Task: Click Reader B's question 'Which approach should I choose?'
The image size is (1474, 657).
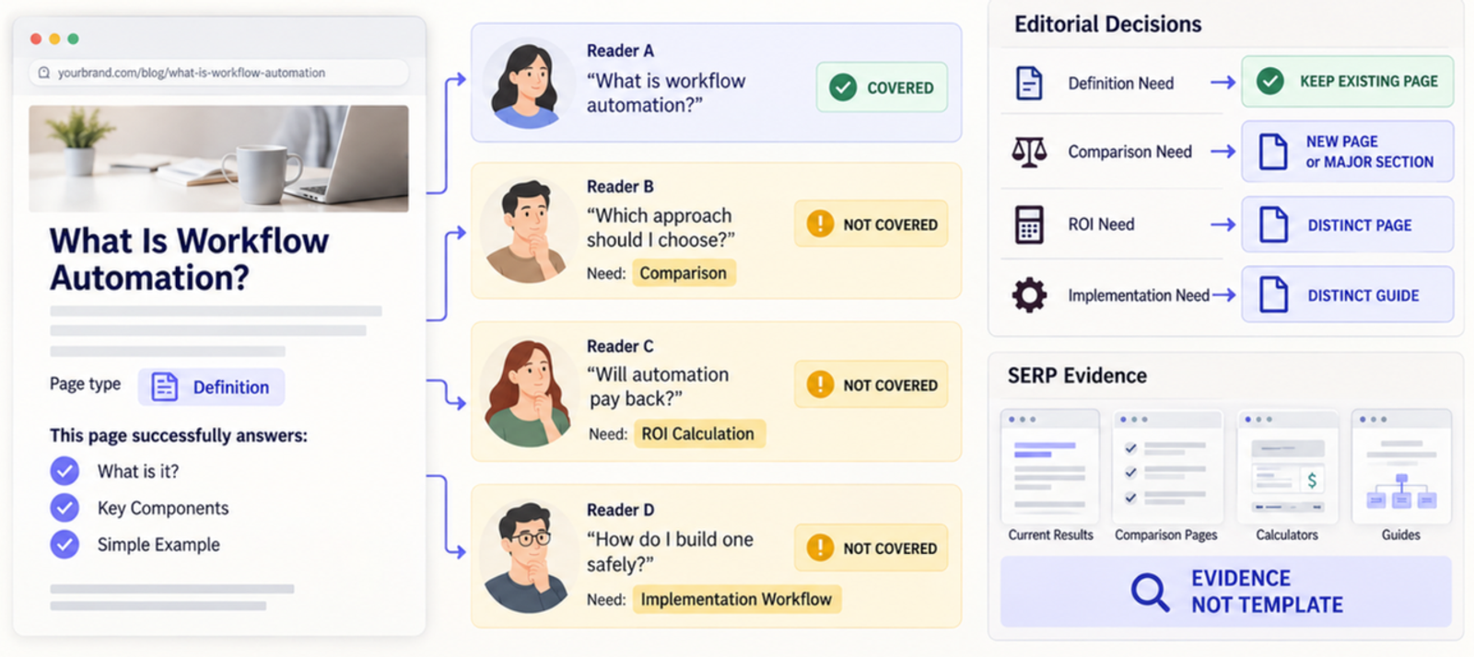Action: point(661,227)
